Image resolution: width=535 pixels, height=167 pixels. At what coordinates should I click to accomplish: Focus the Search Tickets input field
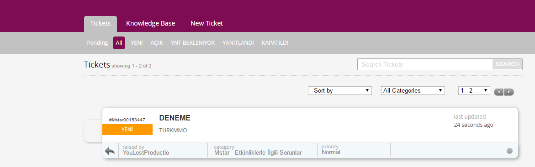425,64
